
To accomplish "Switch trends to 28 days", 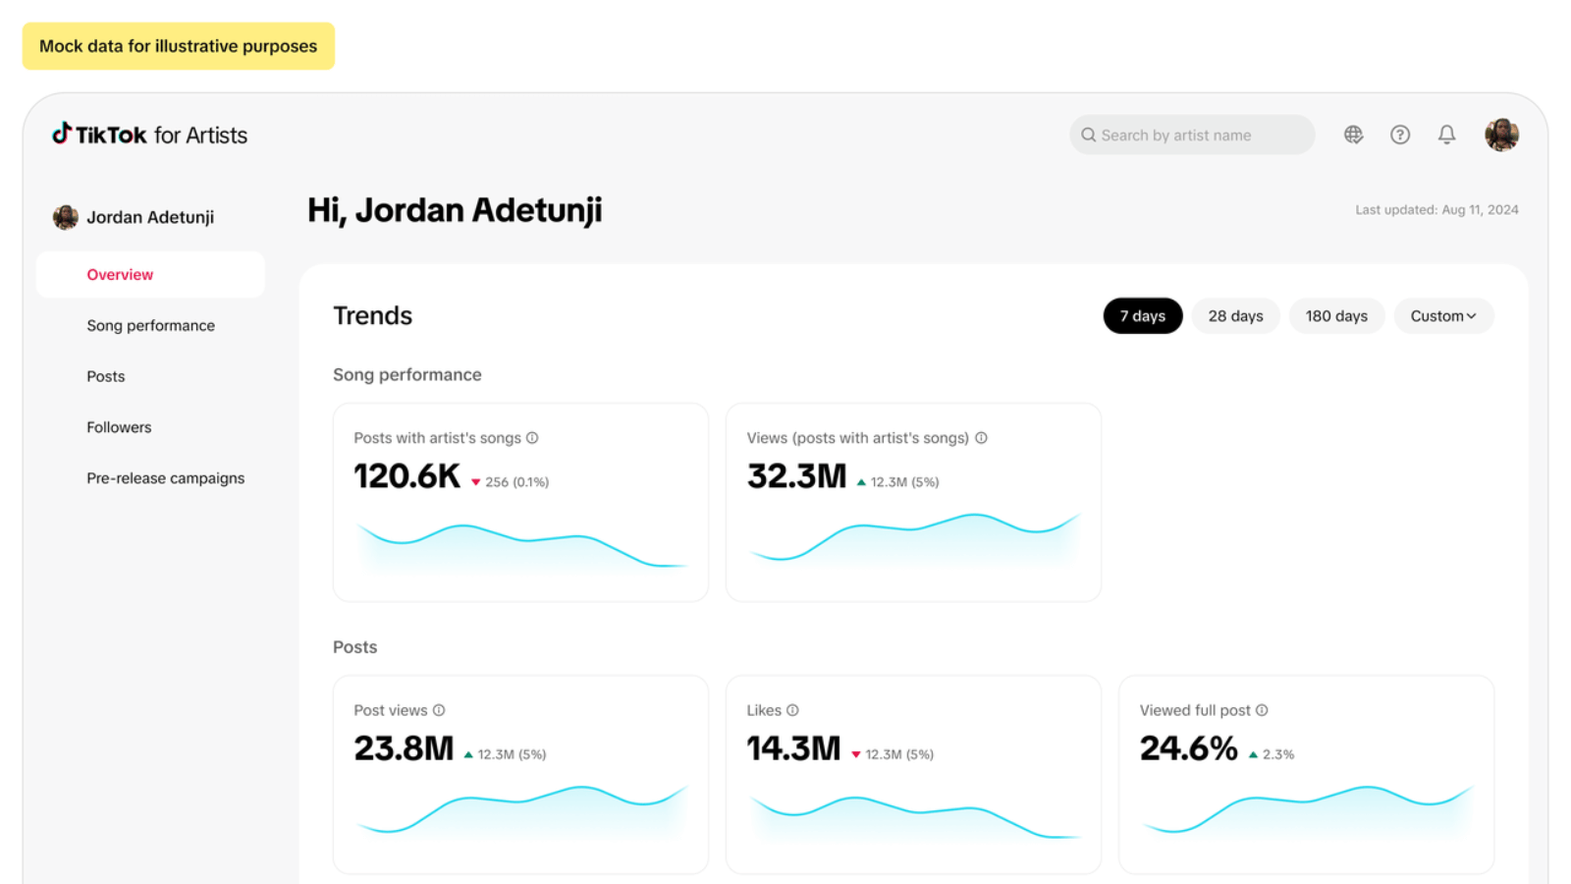I will (x=1235, y=316).
